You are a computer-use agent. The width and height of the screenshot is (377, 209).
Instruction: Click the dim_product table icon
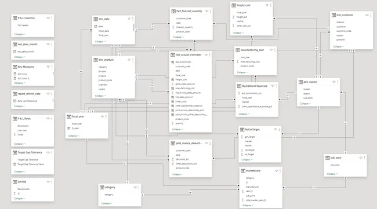(96, 60)
